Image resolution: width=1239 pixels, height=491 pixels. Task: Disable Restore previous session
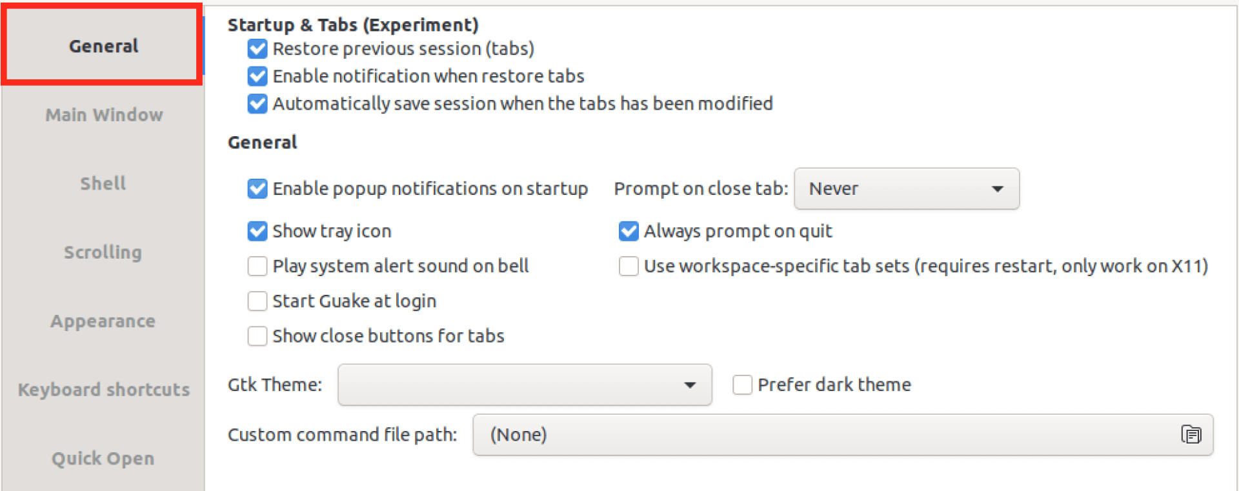coord(257,48)
